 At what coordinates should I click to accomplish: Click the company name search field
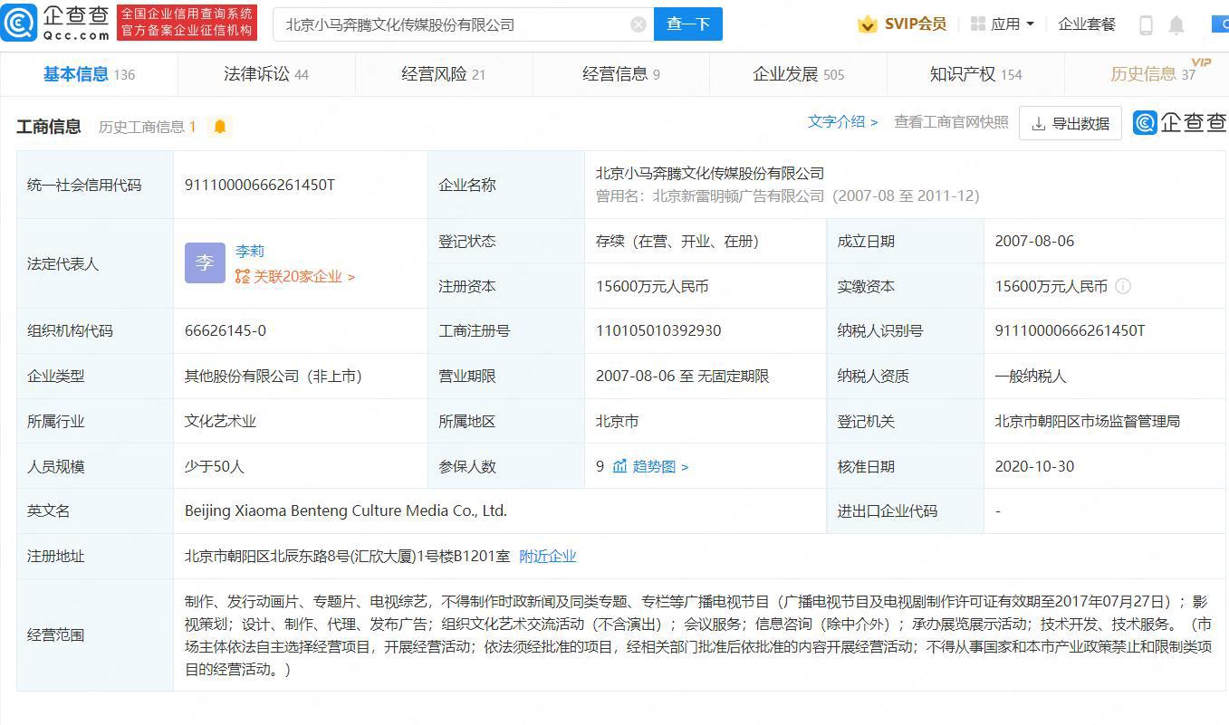tap(453, 24)
